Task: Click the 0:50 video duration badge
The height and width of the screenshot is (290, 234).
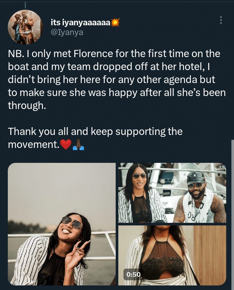Action: [x=133, y=275]
